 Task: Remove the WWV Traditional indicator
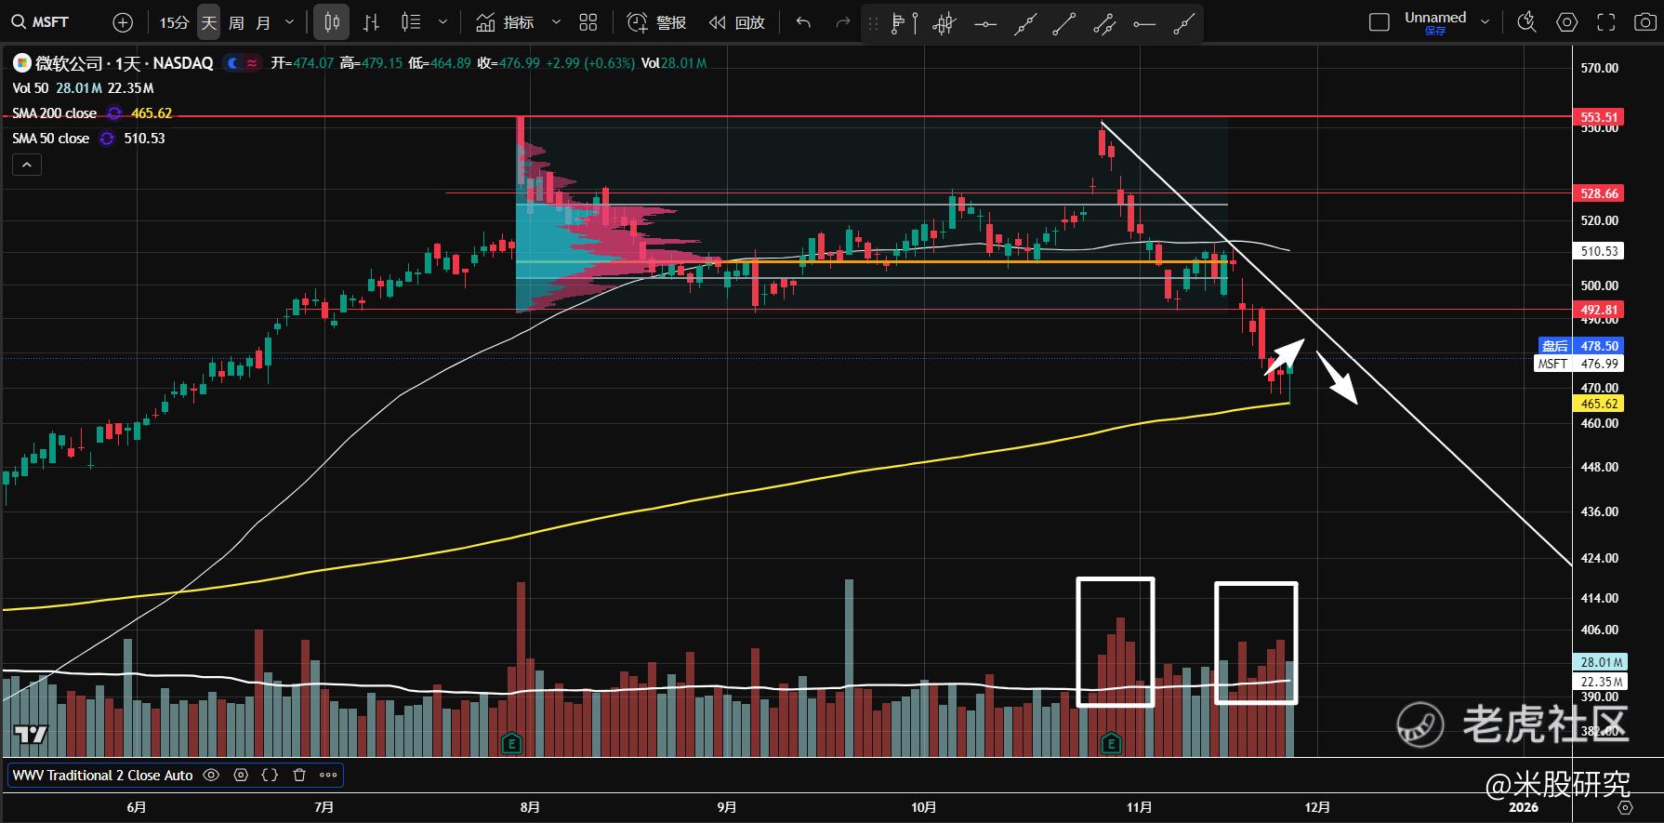299,775
